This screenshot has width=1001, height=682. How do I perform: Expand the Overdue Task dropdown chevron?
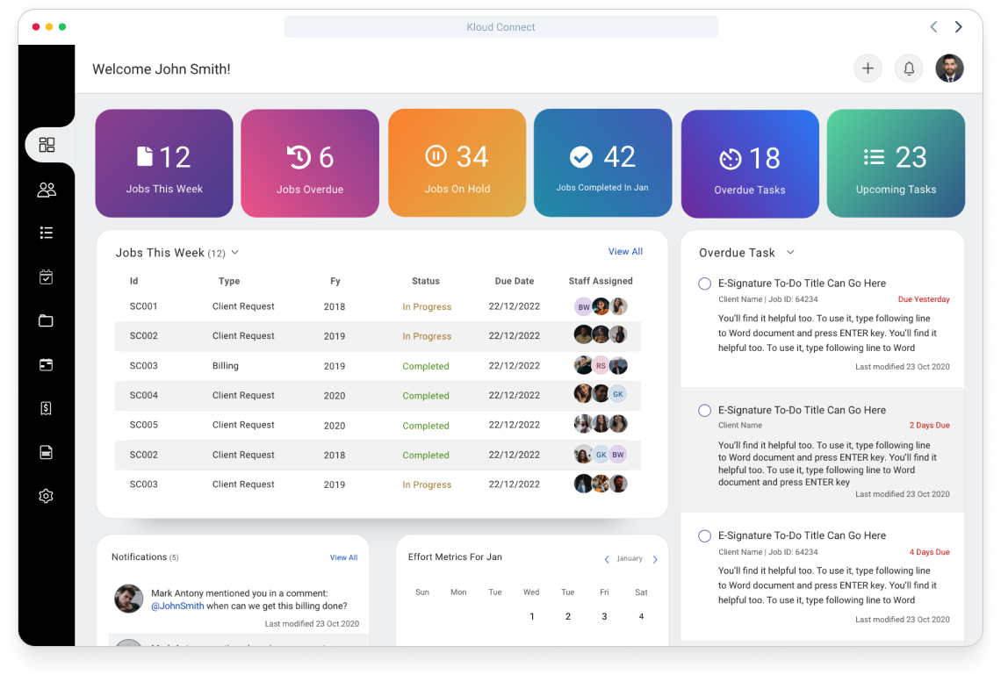tap(790, 253)
